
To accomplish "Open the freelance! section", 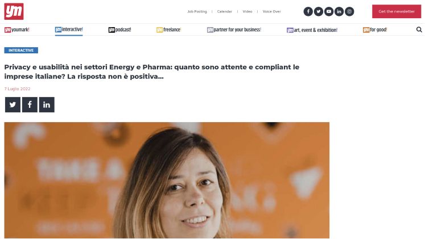I will (168, 30).
